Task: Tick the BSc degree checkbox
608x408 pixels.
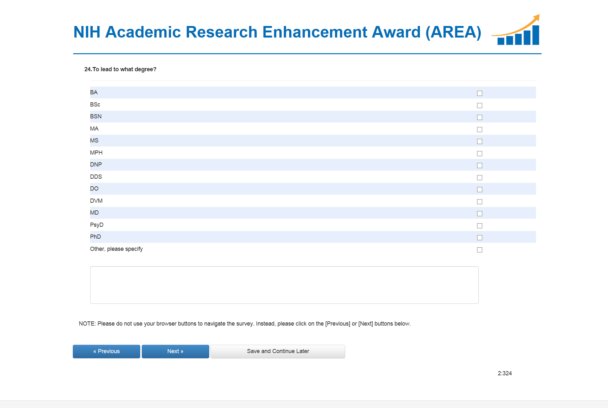Action: pos(480,106)
